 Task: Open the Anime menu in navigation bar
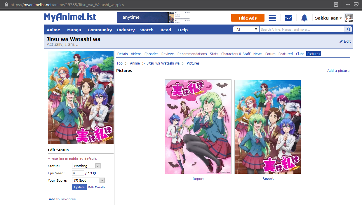[x=53, y=30]
